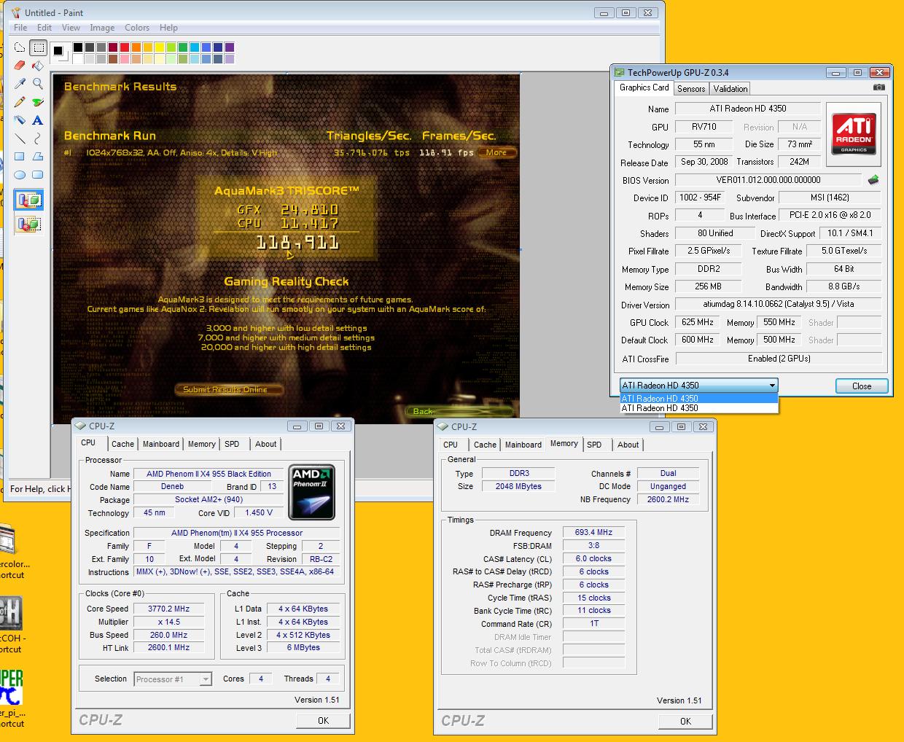
Task: Enable opaque selection mode in Paint
Action: click(x=29, y=200)
